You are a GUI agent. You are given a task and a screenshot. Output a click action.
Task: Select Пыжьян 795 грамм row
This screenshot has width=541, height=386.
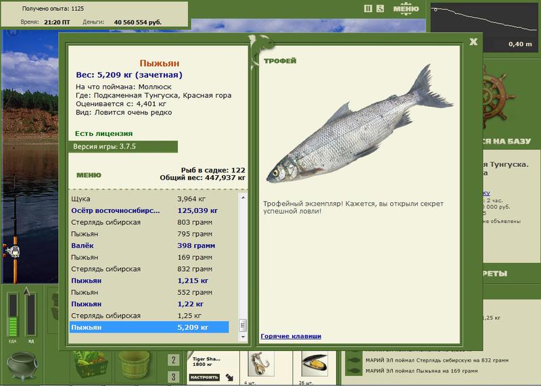point(149,234)
